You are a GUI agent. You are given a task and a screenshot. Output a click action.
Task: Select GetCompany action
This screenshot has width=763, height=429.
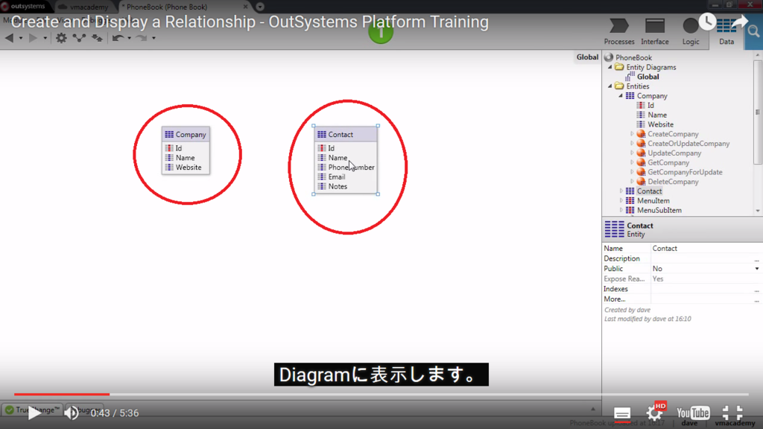pyautogui.click(x=668, y=162)
